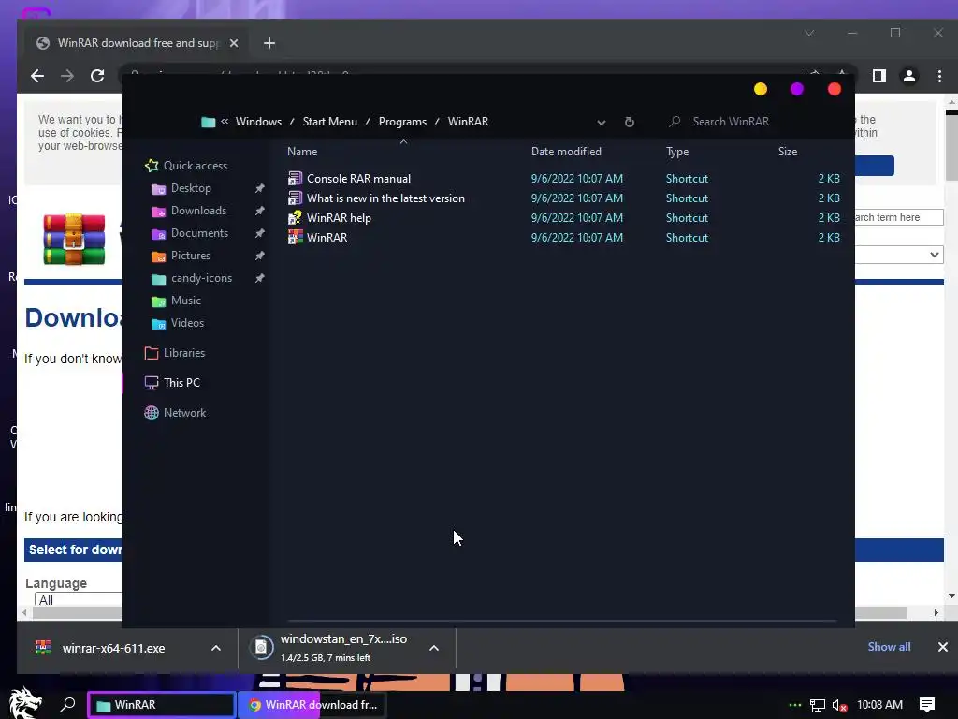The width and height of the screenshot is (958, 719).
Task: Open winrar-x64-611.exe from downloads bar
Action: 113,648
